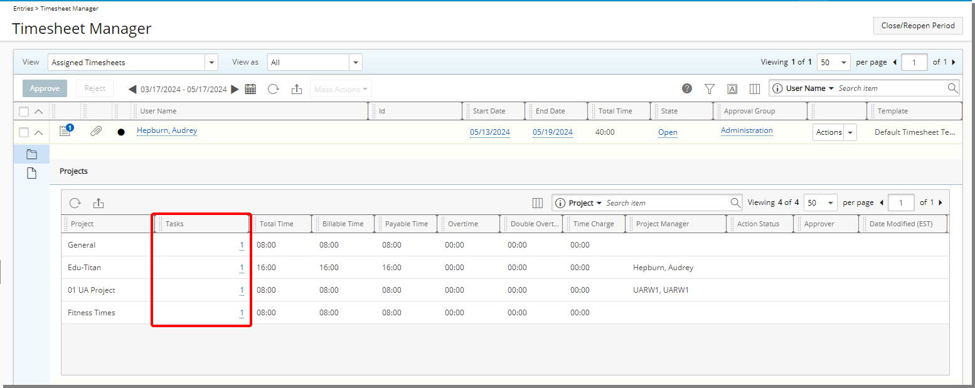Refresh the Projects table
Screen dimensions: 975x388
click(75, 203)
